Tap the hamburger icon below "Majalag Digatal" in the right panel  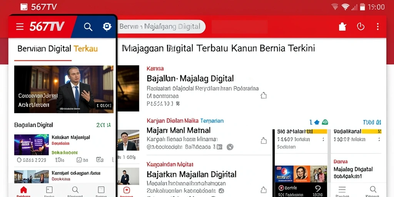(x=342, y=189)
